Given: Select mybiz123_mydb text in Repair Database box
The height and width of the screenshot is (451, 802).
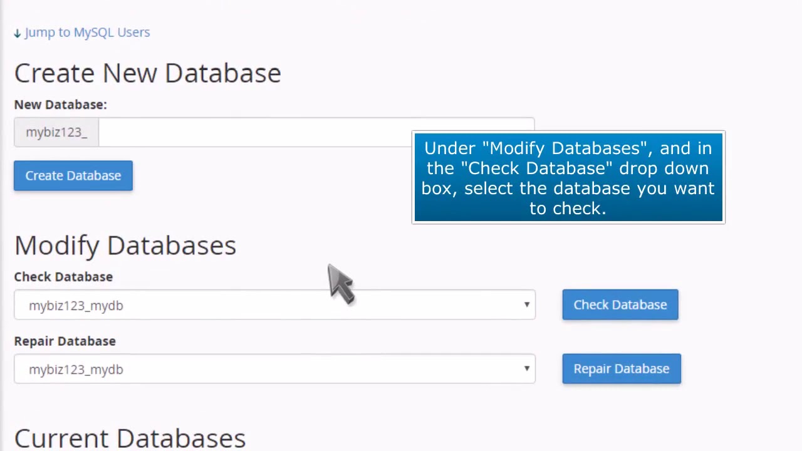Looking at the screenshot, I should (76, 370).
